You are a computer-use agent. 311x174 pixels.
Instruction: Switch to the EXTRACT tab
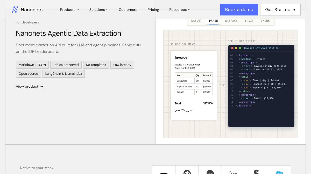(231, 21)
